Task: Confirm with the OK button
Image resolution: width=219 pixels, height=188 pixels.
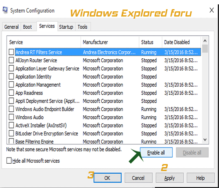Action: click(x=107, y=178)
